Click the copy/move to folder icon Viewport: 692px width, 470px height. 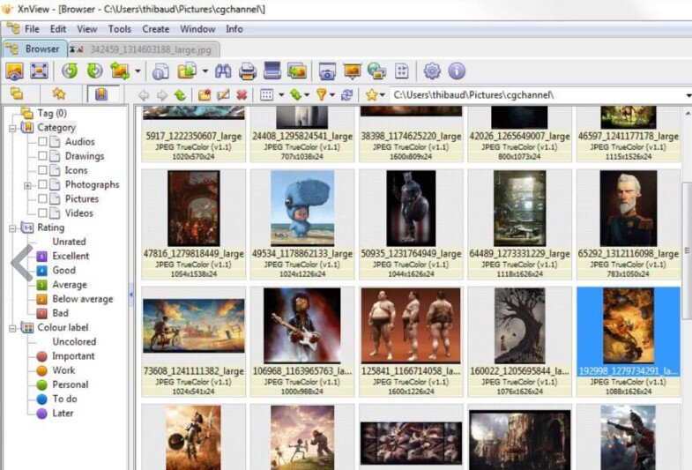pos(187,71)
